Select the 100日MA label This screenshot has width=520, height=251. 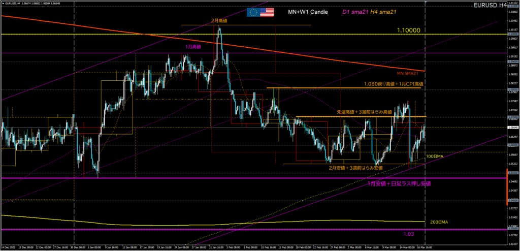pos(435,156)
